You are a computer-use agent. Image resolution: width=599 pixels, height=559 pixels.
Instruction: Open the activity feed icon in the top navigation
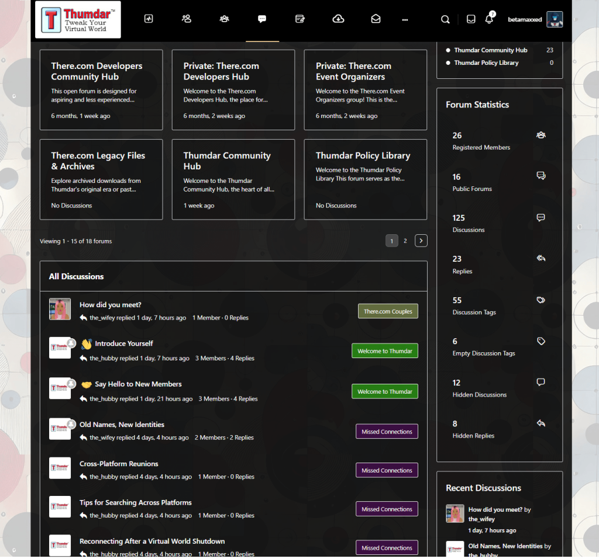pos(149,19)
